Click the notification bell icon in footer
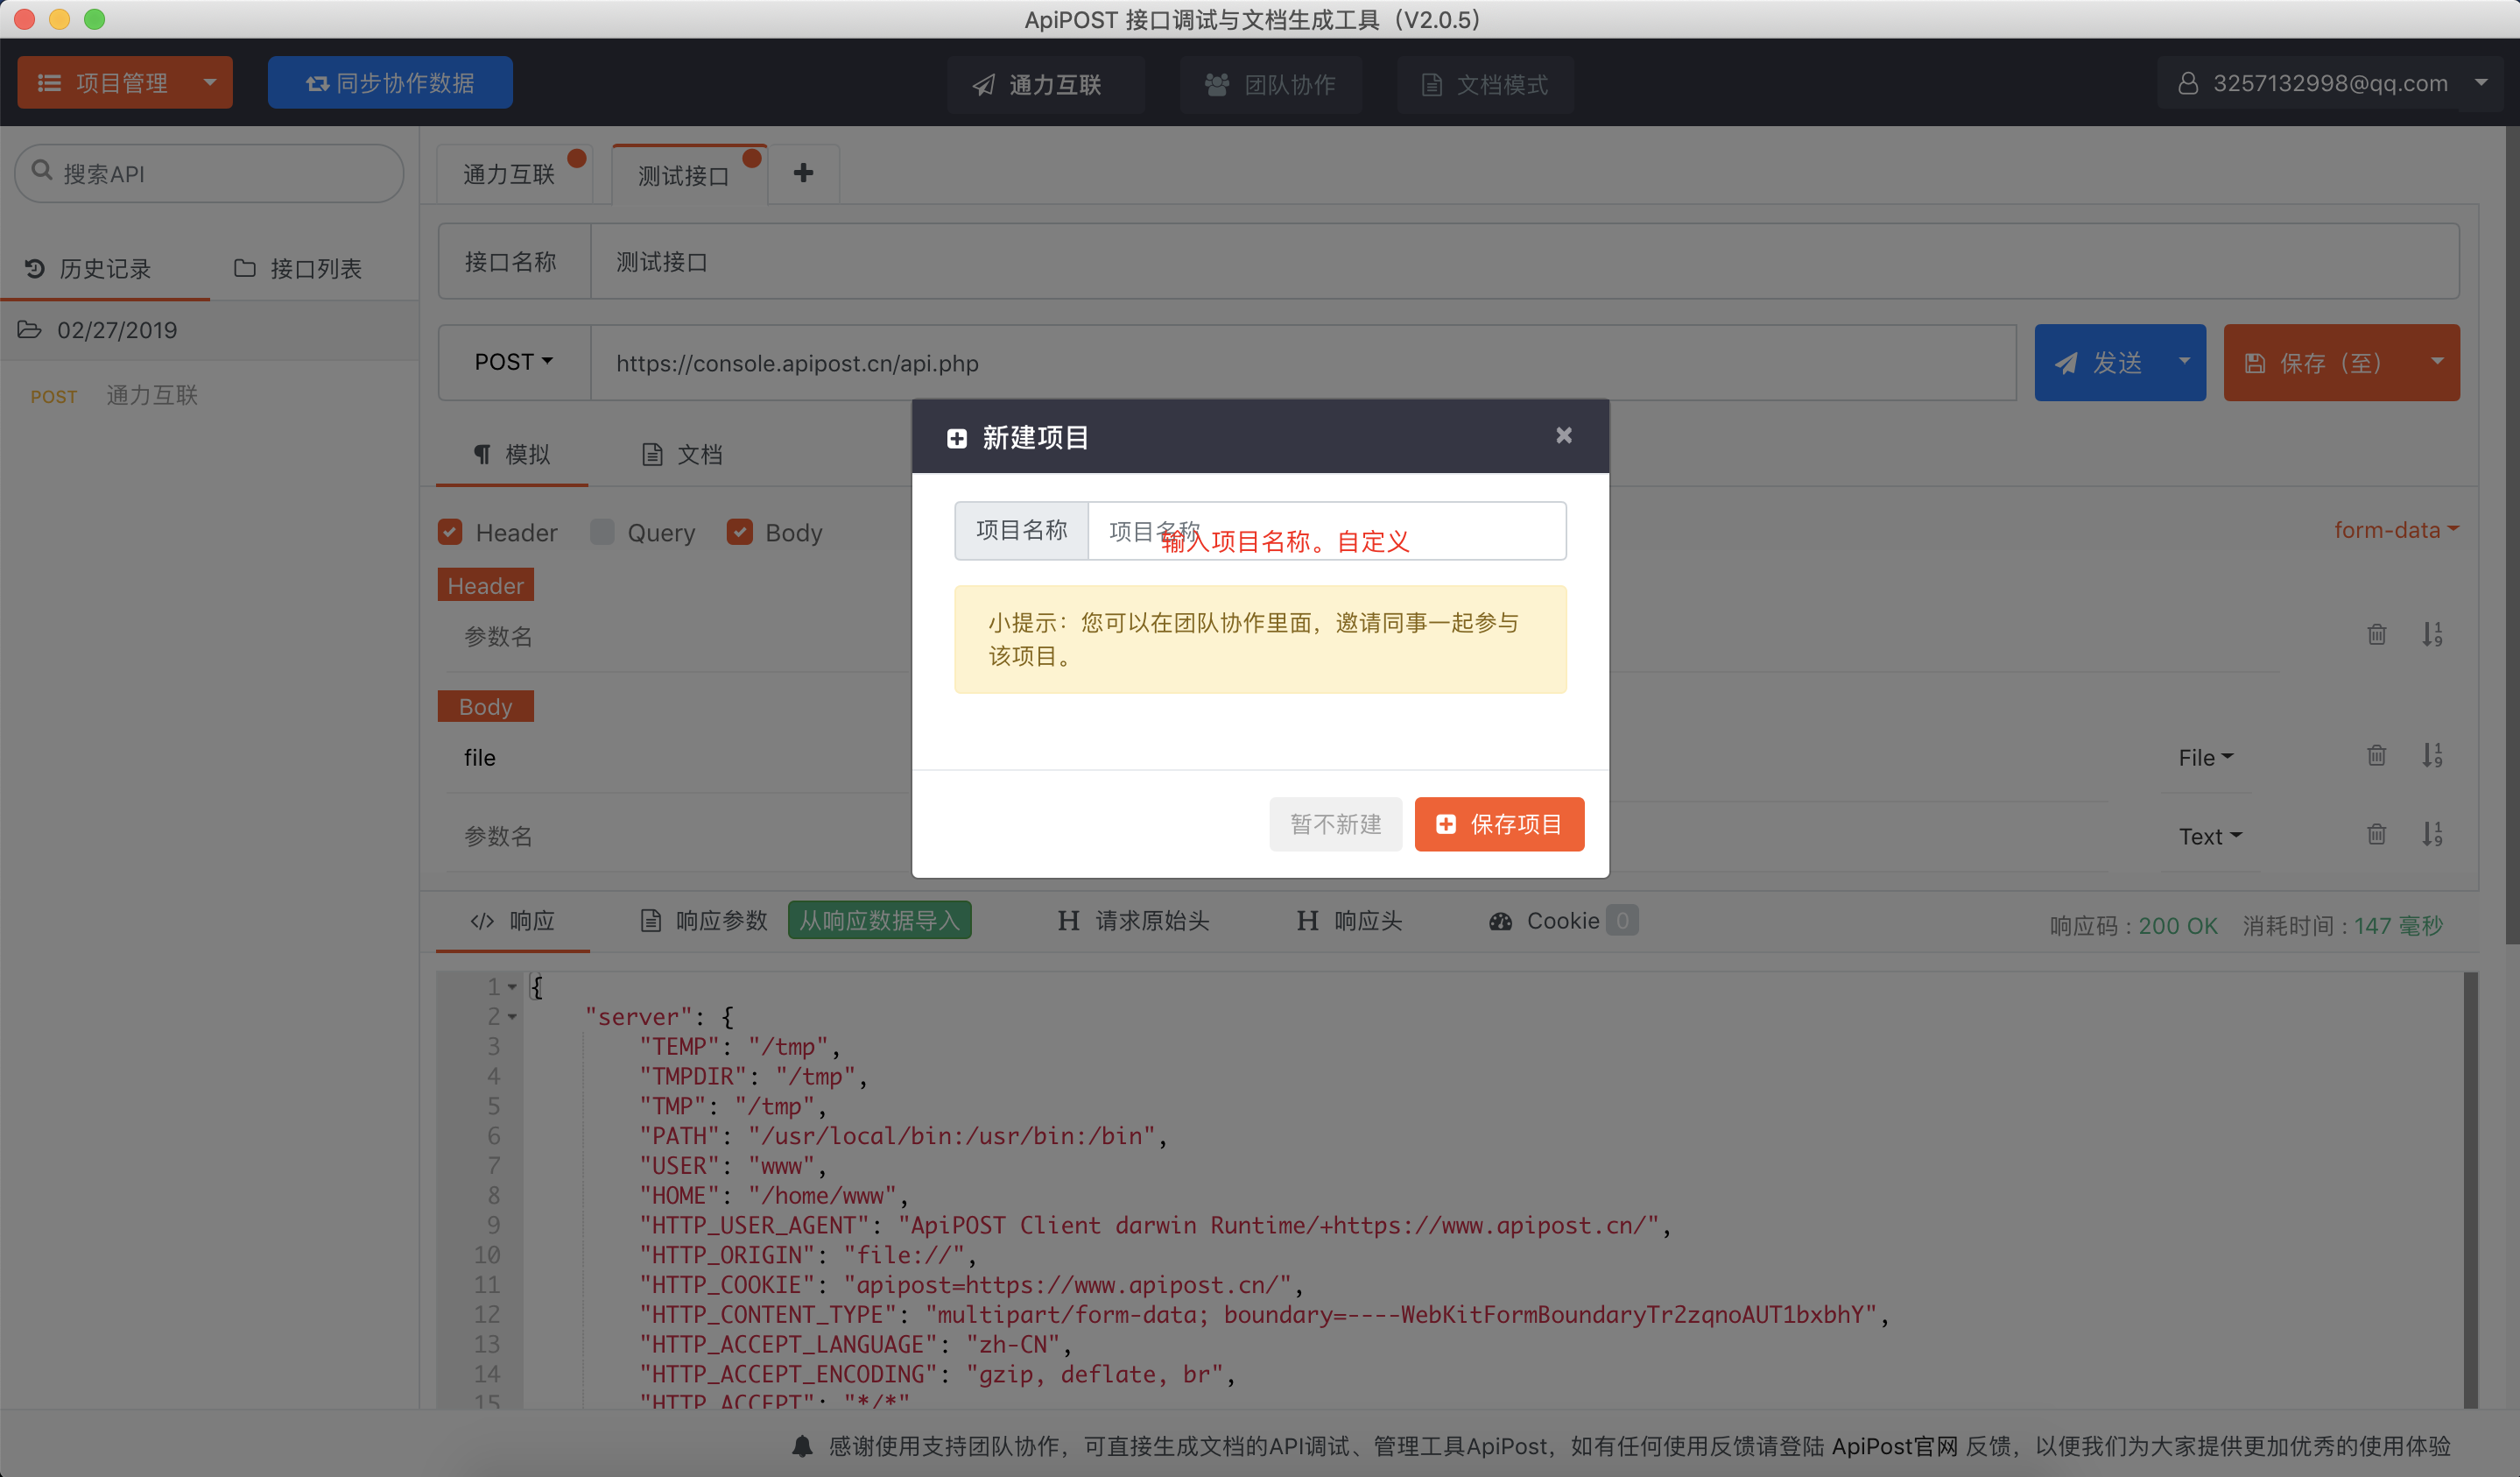Viewport: 2520px width, 1477px height. pos(802,1445)
